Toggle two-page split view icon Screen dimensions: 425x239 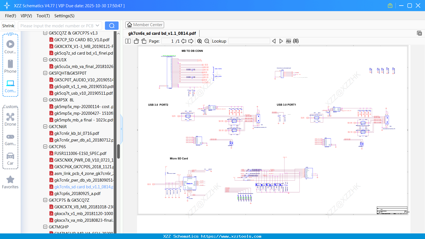coord(128,41)
